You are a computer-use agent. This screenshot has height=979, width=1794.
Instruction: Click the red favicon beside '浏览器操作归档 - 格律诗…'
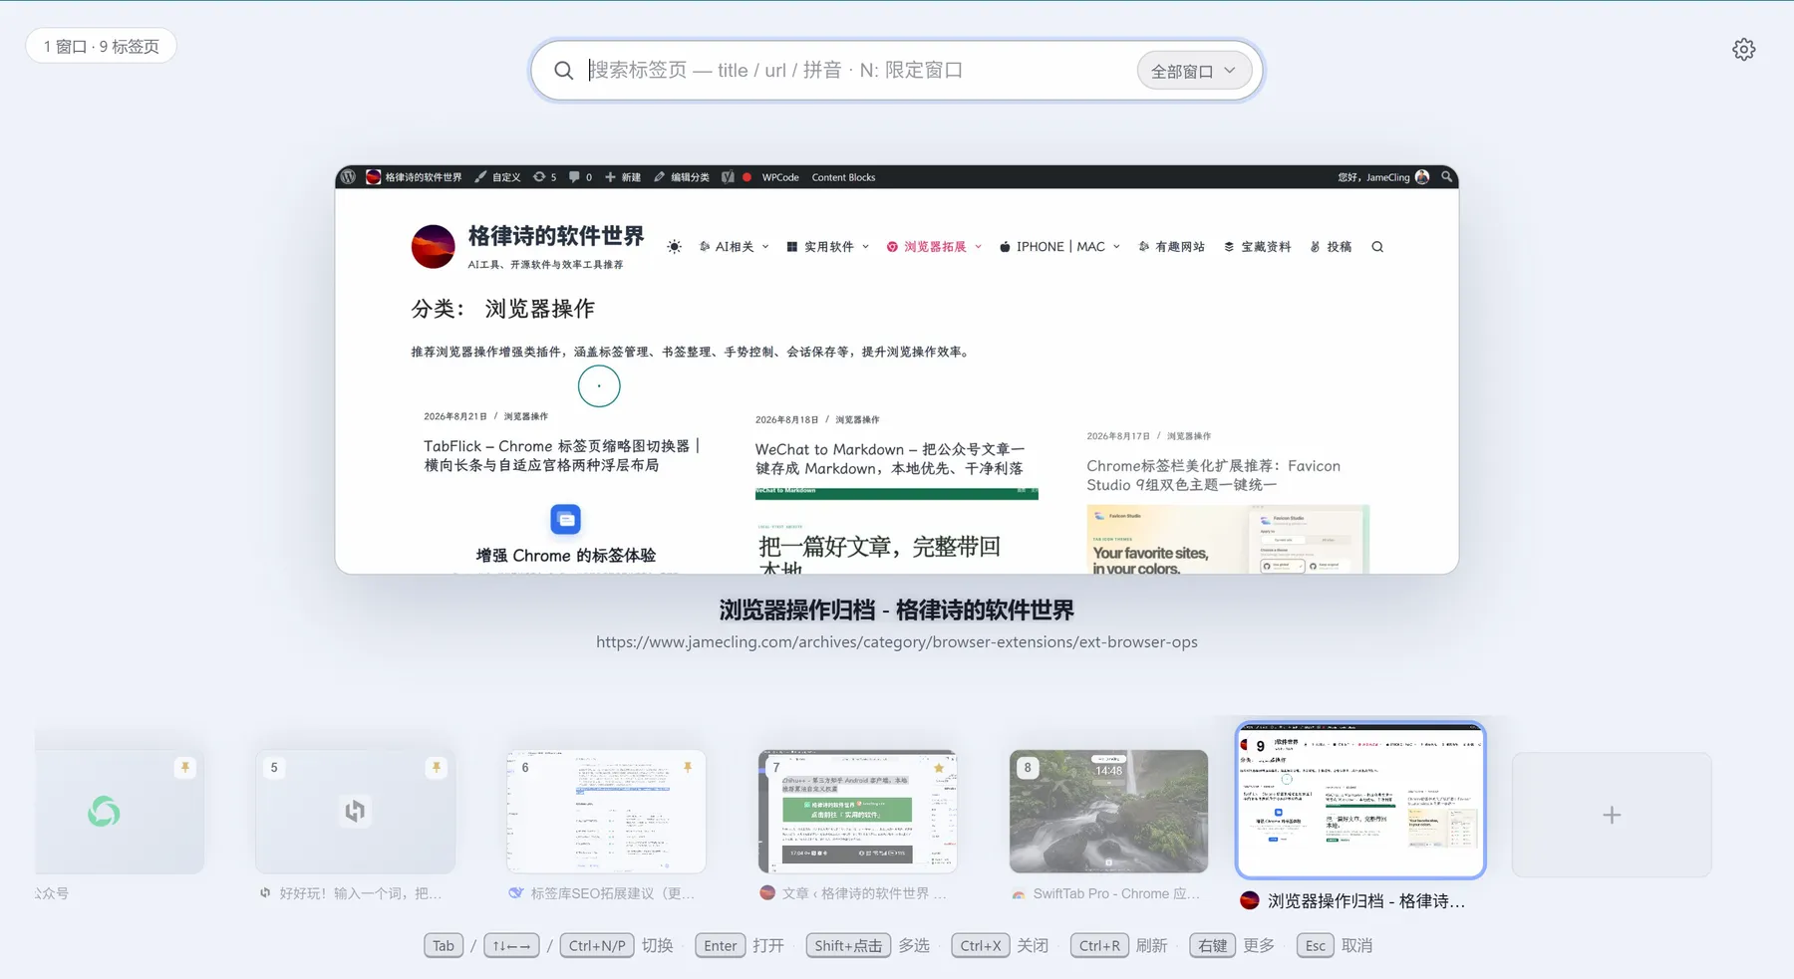1250,901
